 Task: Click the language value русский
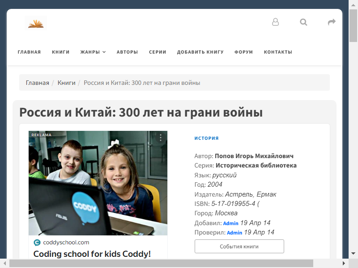225,175
